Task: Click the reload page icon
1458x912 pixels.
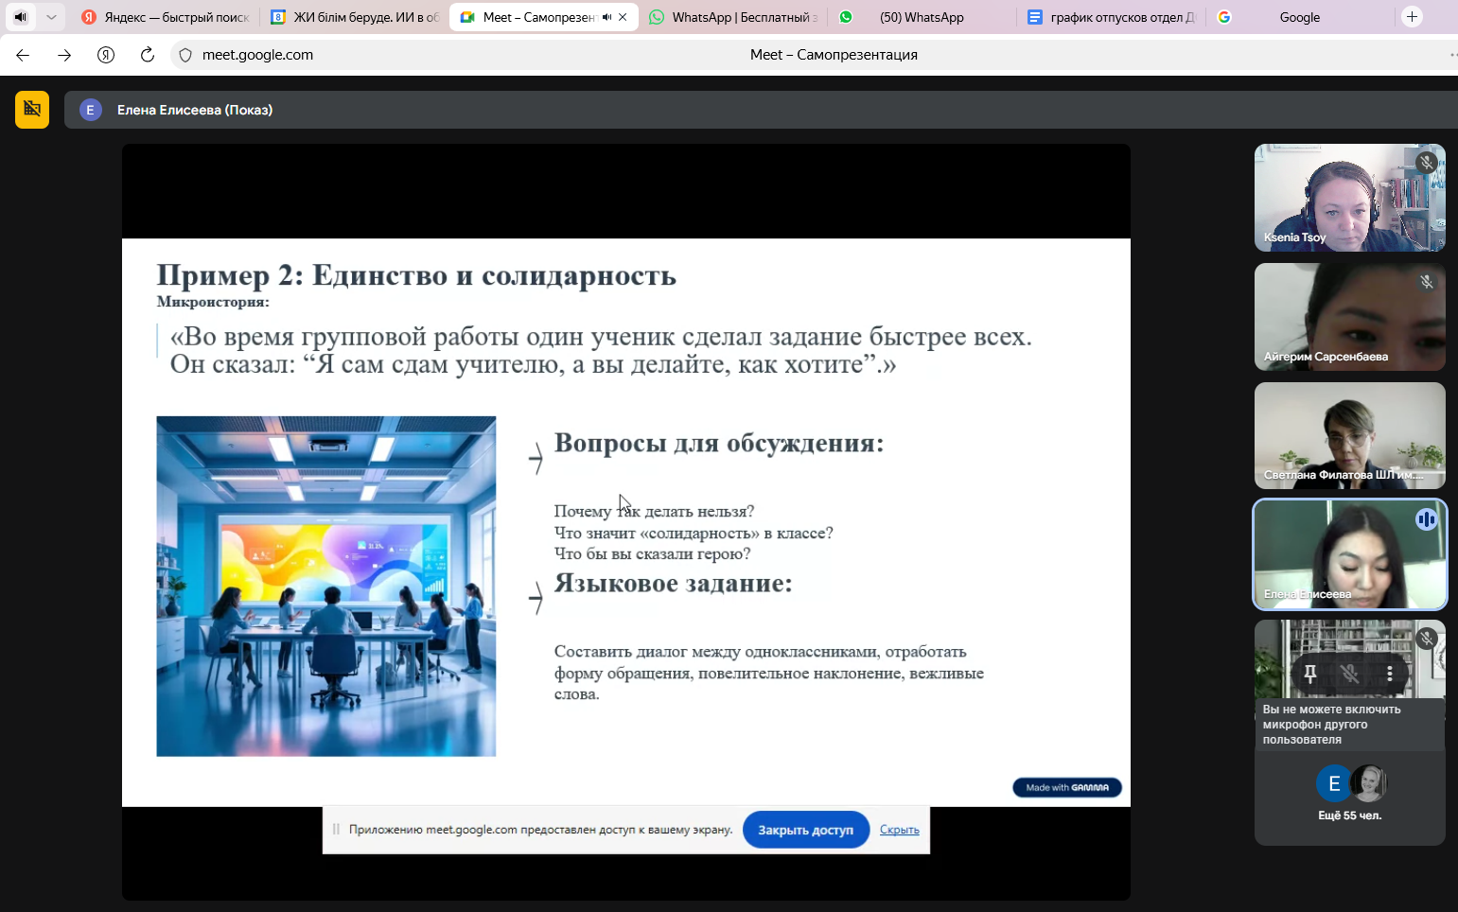Action: (x=148, y=55)
